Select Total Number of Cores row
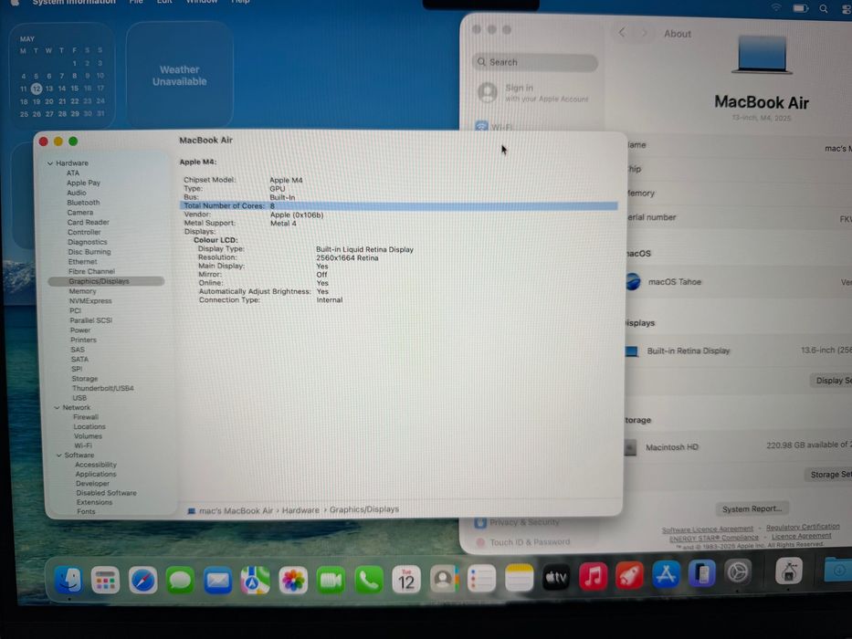This screenshot has height=639, width=852. coord(398,206)
